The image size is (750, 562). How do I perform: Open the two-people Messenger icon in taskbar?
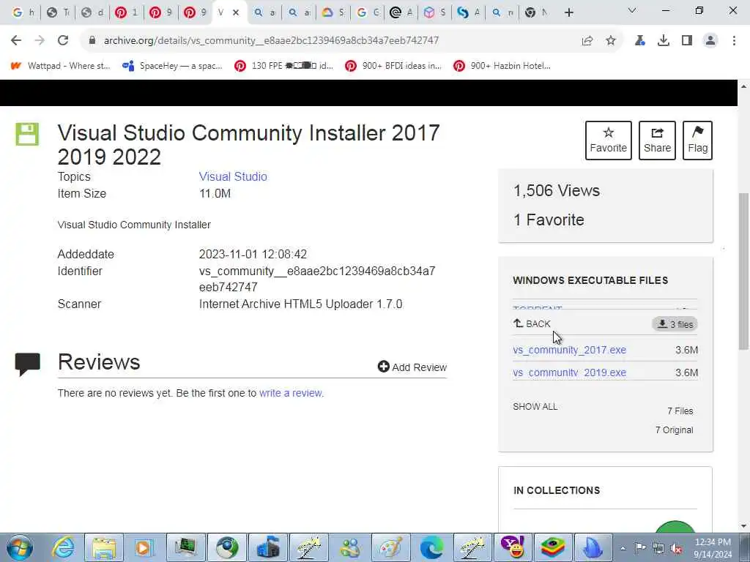pyautogui.click(x=350, y=547)
